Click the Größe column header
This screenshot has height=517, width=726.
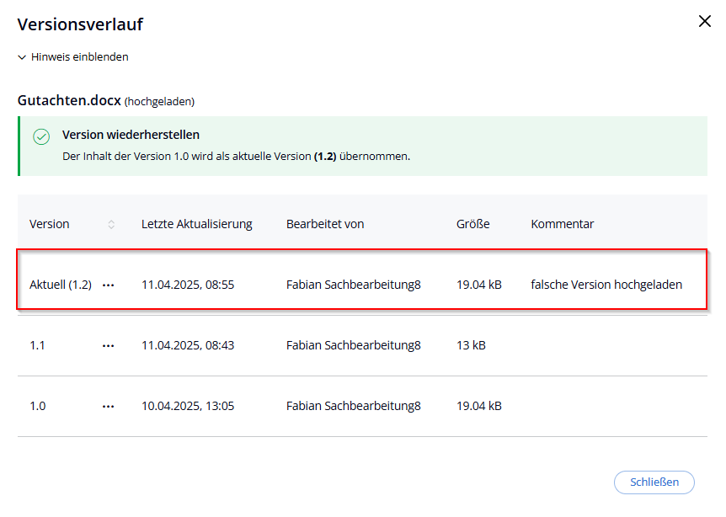click(x=472, y=224)
